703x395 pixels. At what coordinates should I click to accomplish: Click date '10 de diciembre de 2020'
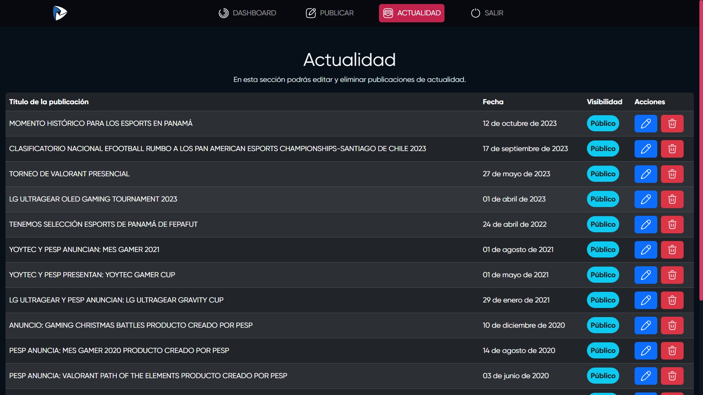coord(524,326)
